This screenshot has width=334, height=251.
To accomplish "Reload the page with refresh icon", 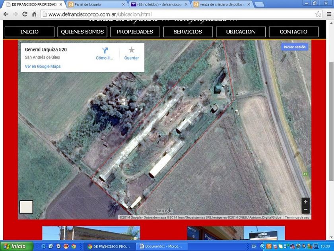I will [x=25, y=14].
